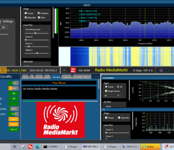This screenshot has height=150, width=174.
Task: Click the Service tab vertical scrollbar
Action: pos(99,84)
